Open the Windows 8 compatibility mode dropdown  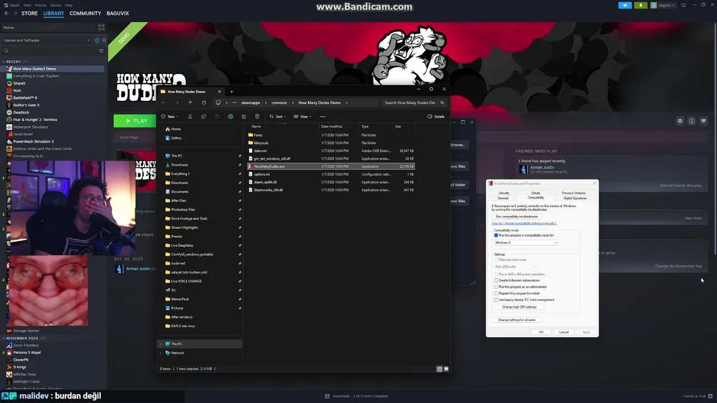pyautogui.click(x=526, y=242)
